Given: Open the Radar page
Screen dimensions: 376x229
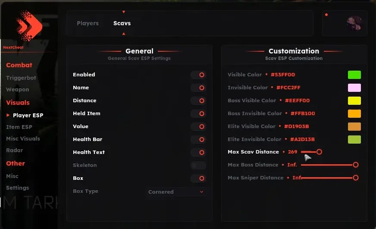Looking at the screenshot, I should point(14,151).
